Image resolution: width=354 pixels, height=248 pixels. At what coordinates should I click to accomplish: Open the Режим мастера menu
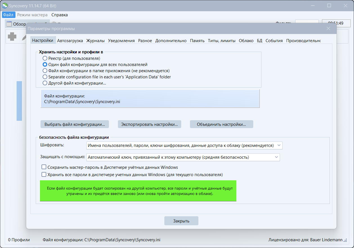tap(32, 15)
